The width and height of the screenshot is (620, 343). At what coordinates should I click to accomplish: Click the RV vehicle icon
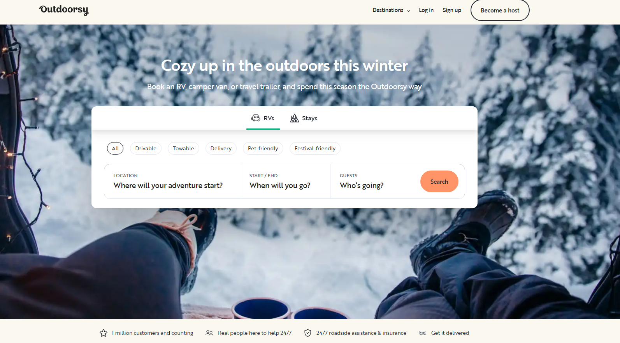pos(256,118)
